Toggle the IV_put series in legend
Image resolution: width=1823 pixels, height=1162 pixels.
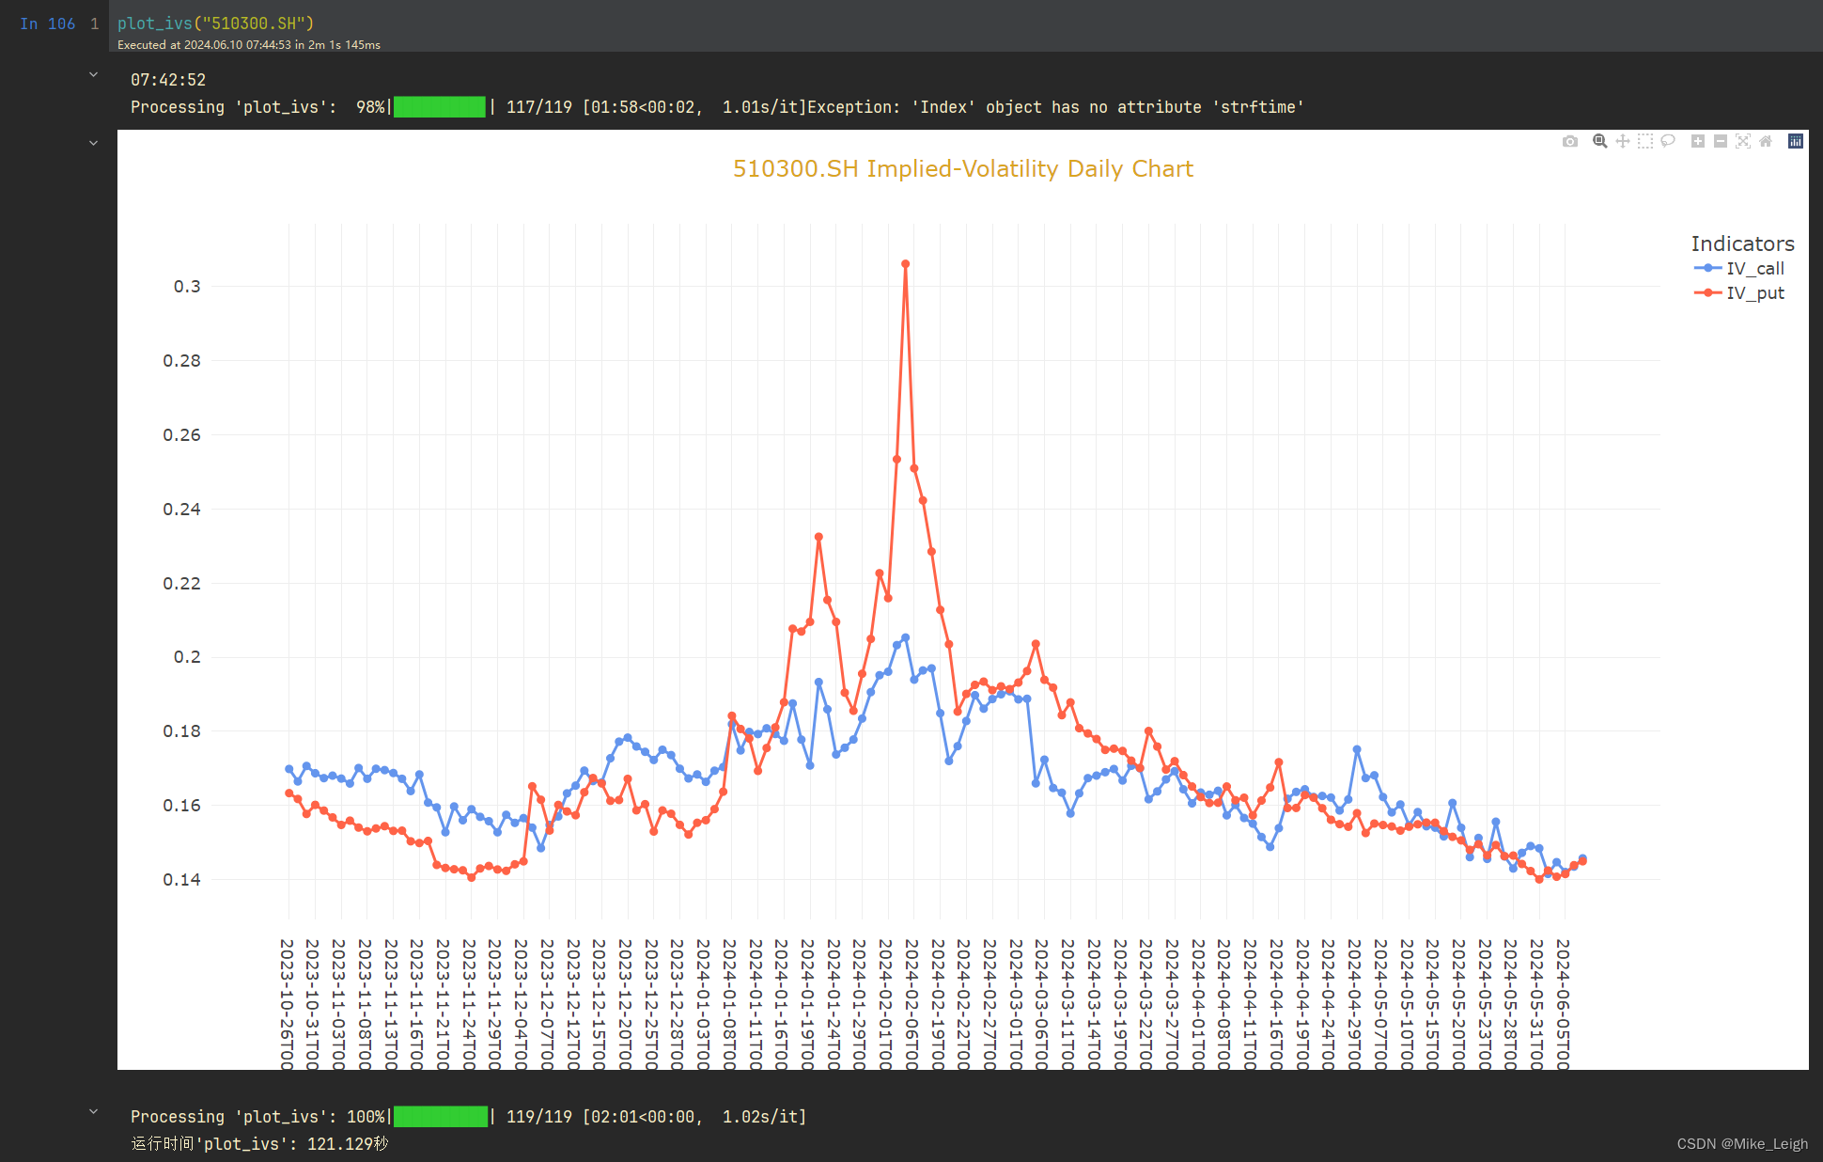pyautogui.click(x=1739, y=292)
